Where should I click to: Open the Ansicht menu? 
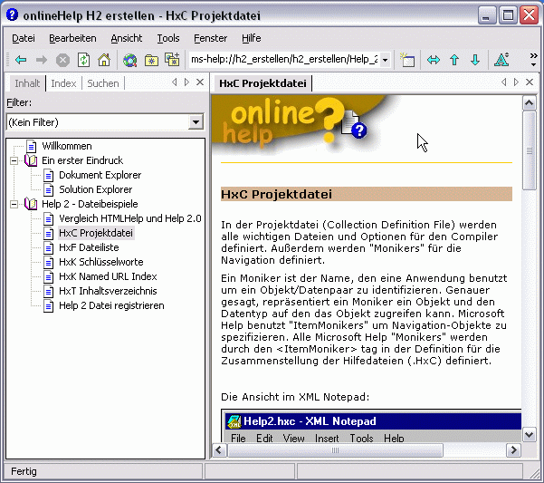tap(127, 38)
